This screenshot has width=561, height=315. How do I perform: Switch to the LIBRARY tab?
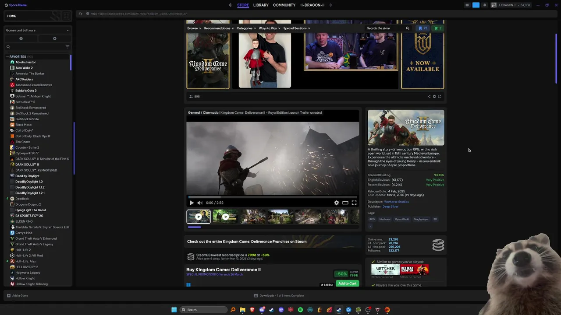tap(261, 5)
